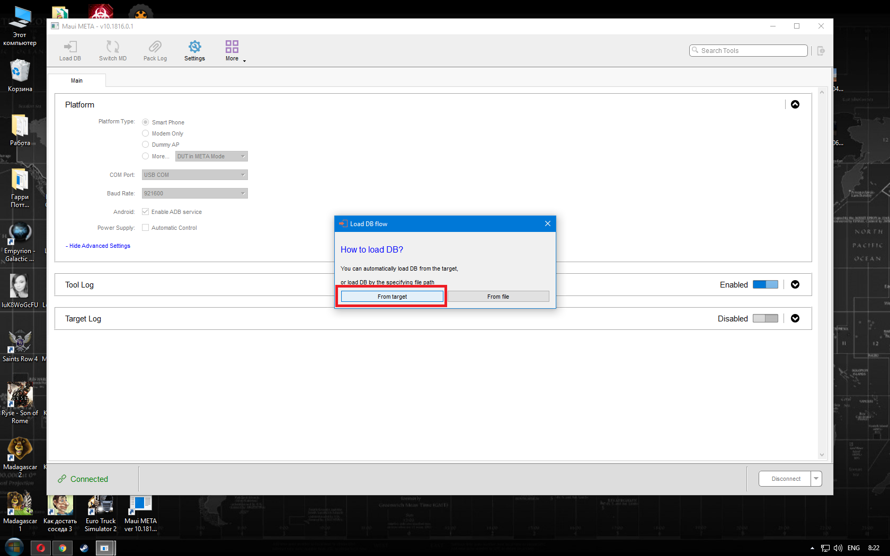Open the More tools menu
Viewport: 890px width, 556px height.
tap(232, 51)
